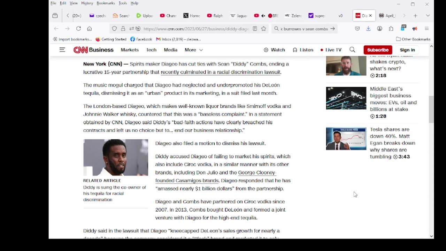The image size is (446, 251).
Task: Switch to the Upload browser tab
Action: click(x=144, y=16)
